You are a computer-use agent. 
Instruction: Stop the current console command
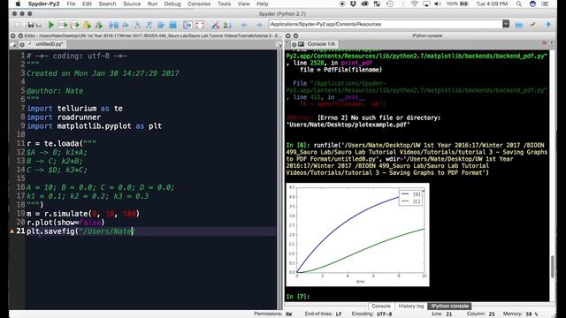pos(544,43)
